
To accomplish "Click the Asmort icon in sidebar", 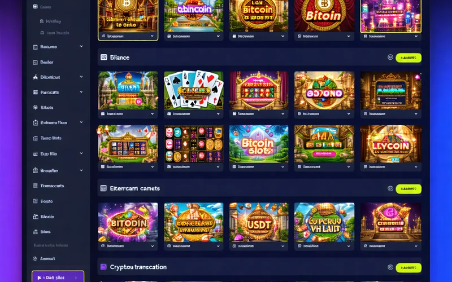I will click(35, 258).
